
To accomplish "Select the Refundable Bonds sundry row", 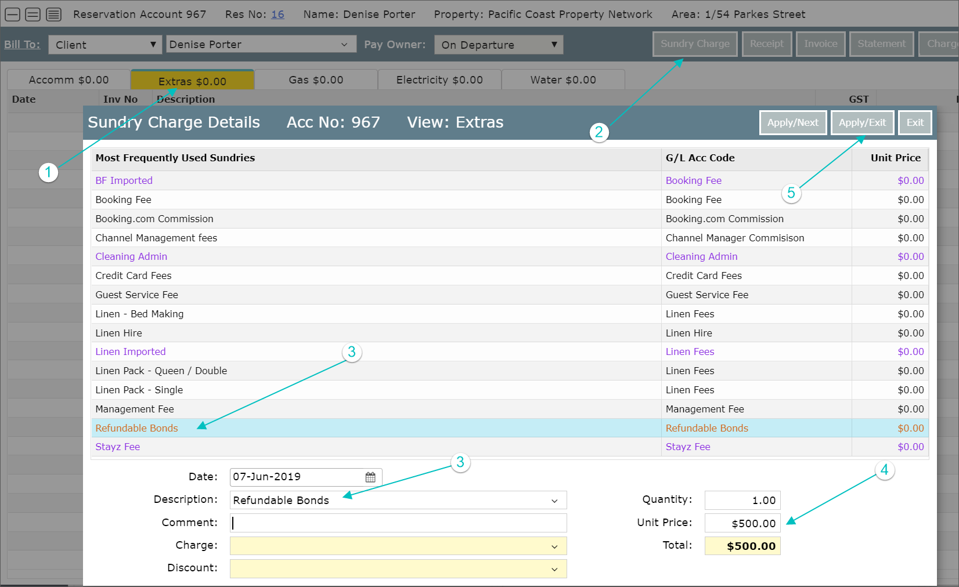I will pos(137,428).
